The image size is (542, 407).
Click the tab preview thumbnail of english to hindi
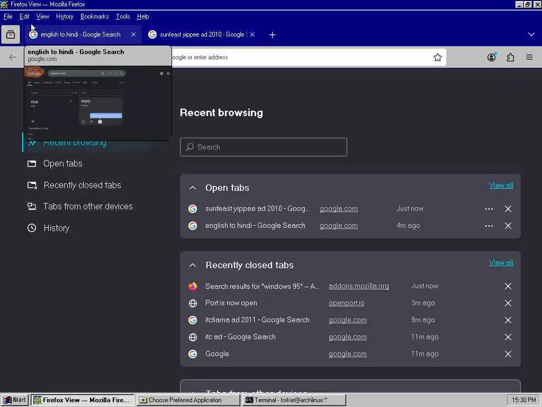[98, 103]
